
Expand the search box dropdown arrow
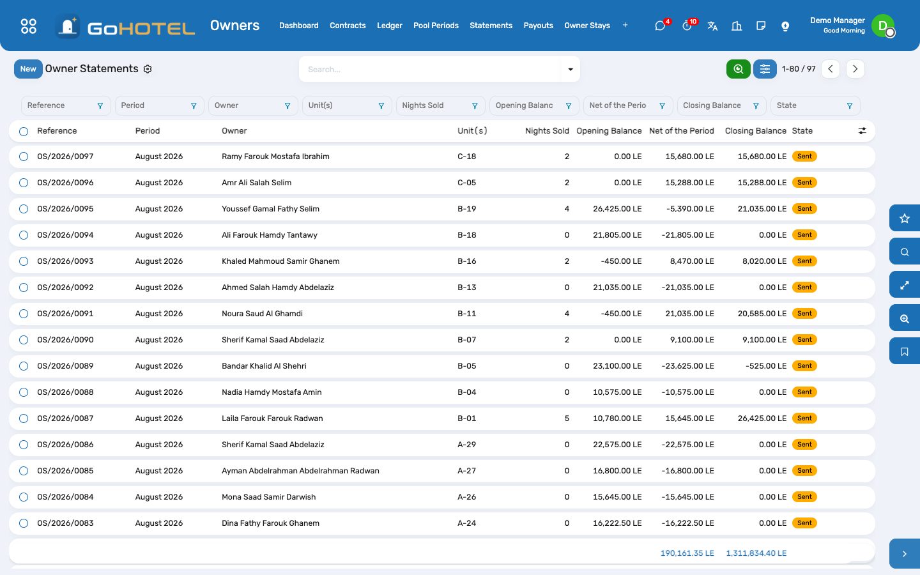(x=570, y=69)
